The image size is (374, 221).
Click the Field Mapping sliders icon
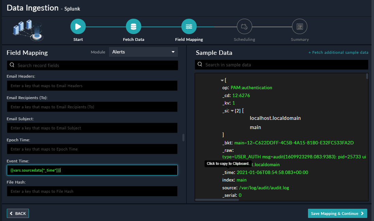[x=189, y=27]
